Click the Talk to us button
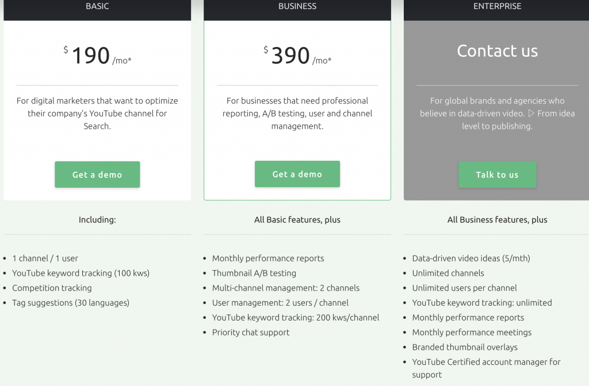This screenshot has height=386, width=589. [x=498, y=175]
